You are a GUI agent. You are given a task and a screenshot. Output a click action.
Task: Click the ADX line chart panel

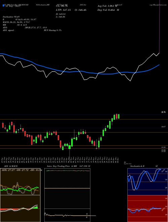[20, 182]
